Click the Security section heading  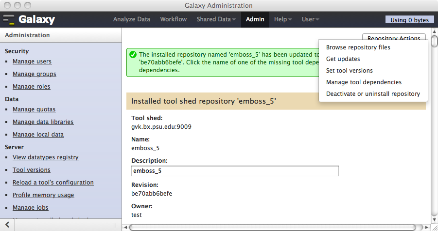(17, 51)
